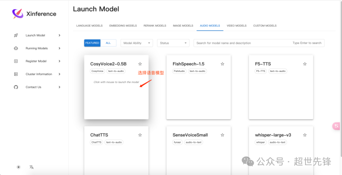Click the whisper-large-v3 card title
The height and width of the screenshot is (175, 342).
coord(273,135)
